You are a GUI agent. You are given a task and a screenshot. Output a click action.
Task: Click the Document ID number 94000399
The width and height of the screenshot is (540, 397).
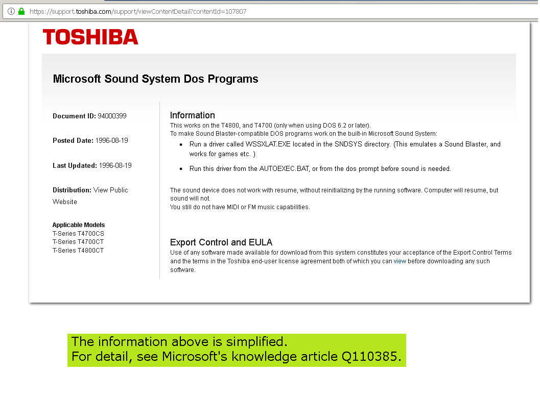(112, 116)
